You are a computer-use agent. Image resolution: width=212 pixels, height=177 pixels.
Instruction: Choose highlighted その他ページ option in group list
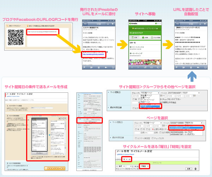click(150, 107)
